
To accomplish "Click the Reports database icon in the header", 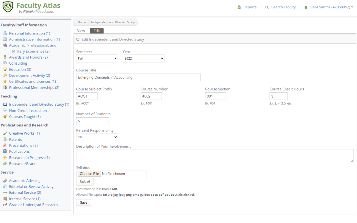I will click(239, 7).
